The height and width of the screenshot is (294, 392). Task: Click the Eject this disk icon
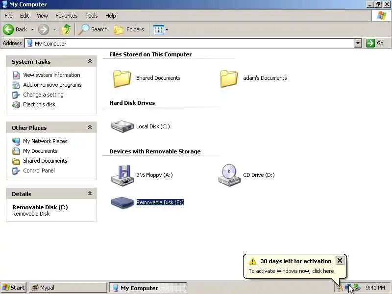16,104
